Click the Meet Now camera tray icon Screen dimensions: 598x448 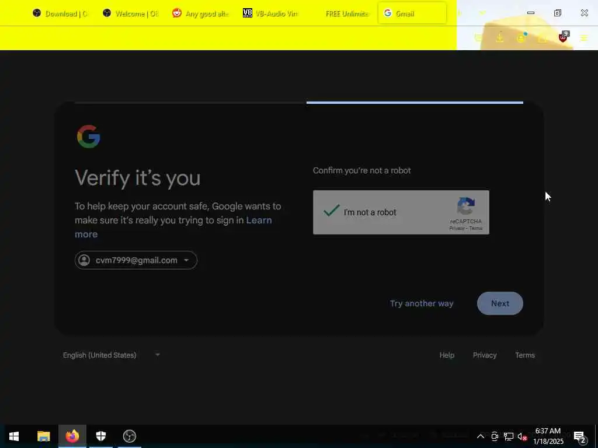pyautogui.click(x=494, y=436)
